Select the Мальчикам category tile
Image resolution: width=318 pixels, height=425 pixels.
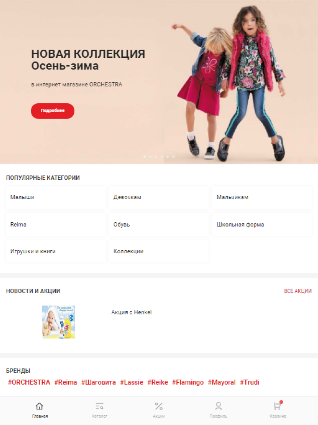tap(262, 197)
